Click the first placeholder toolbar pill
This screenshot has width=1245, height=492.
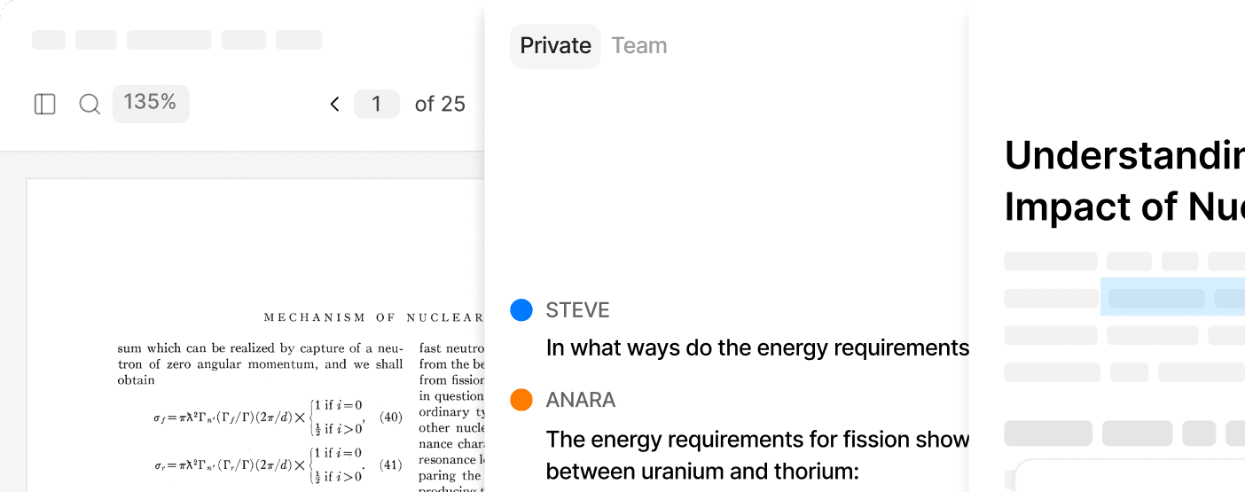tap(49, 40)
